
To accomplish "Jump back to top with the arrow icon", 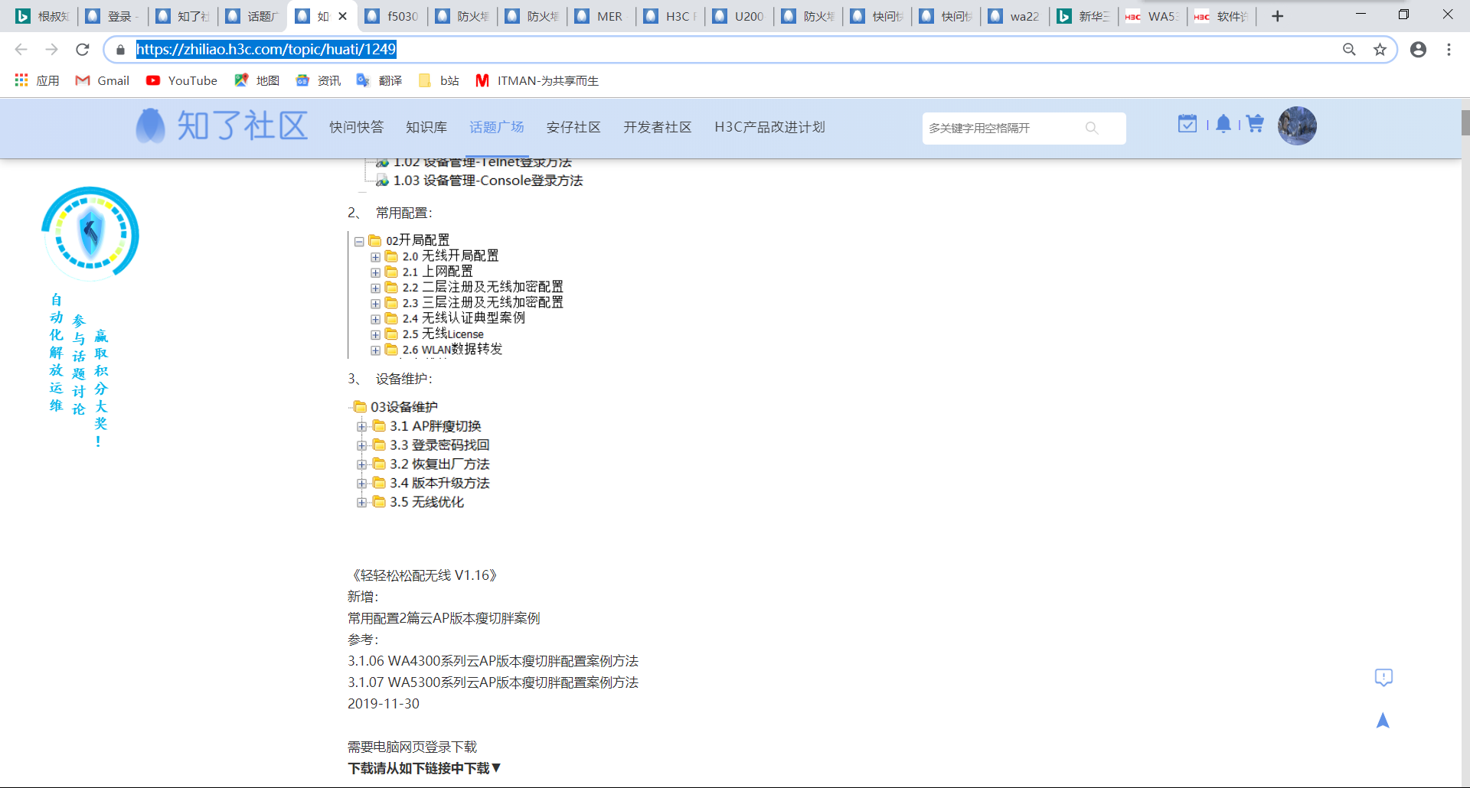I will pos(1383,721).
